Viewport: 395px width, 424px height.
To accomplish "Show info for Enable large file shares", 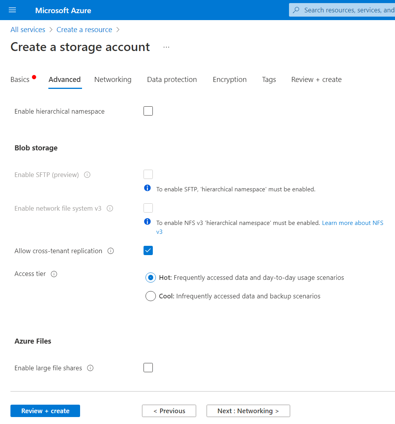I will tap(91, 368).
